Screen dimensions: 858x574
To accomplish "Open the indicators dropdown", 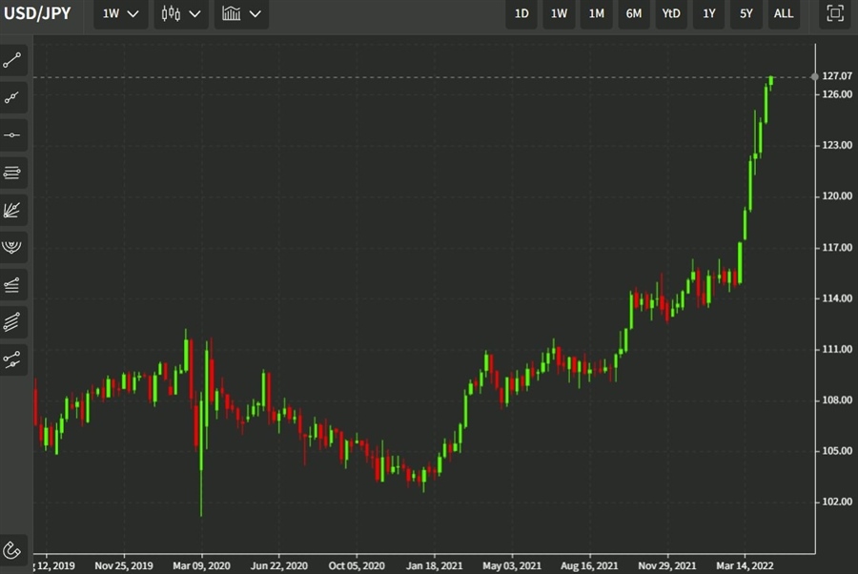I will coord(241,13).
